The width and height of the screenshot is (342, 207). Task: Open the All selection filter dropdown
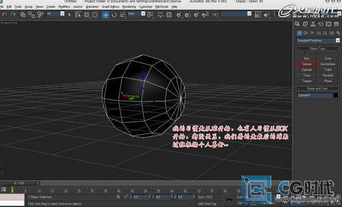62,14
